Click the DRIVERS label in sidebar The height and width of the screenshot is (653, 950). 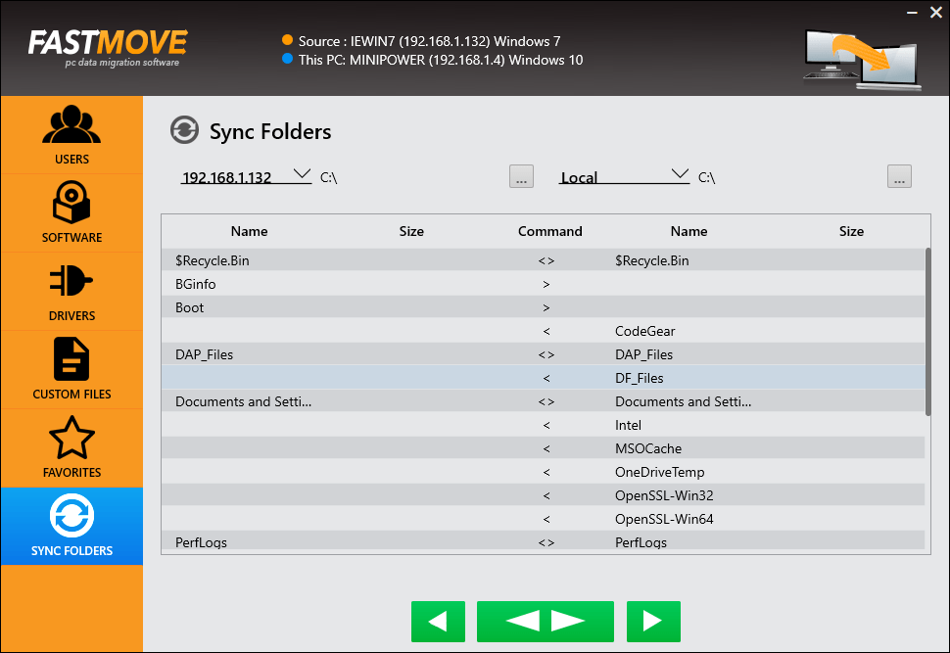(x=71, y=315)
